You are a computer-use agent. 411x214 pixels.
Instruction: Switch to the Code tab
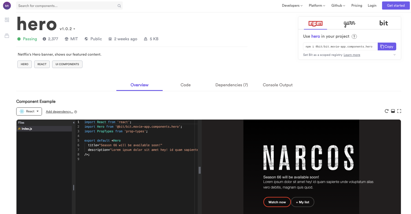(185, 85)
